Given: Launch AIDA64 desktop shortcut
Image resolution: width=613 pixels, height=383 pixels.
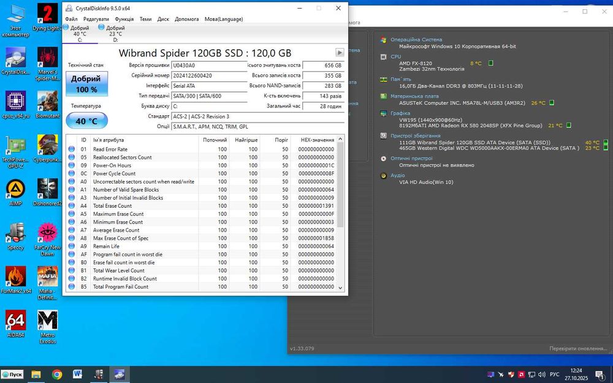Looking at the screenshot, I should [16, 324].
